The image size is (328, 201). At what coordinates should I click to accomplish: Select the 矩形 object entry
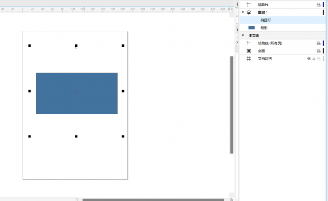[264, 27]
